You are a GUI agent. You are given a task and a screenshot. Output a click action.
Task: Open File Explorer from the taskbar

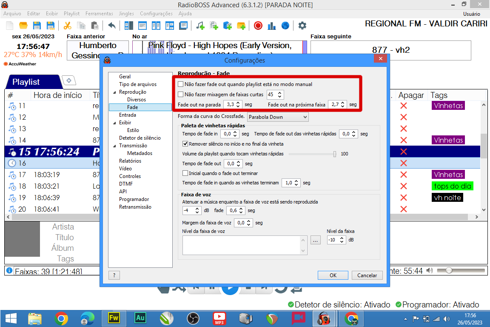click(x=35, y=318)
